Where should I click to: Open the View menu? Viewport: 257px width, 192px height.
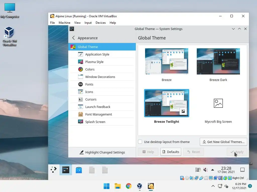tap(77, 23)
